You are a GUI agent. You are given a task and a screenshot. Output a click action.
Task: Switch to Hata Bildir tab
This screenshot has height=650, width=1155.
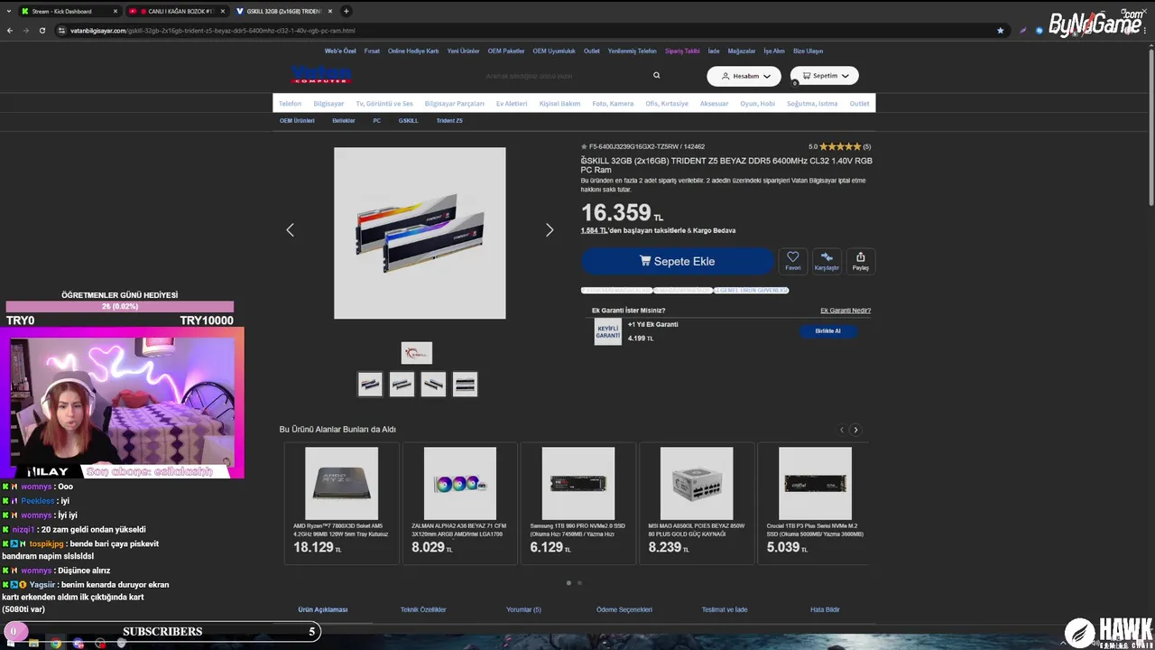[x=825, y=610]
